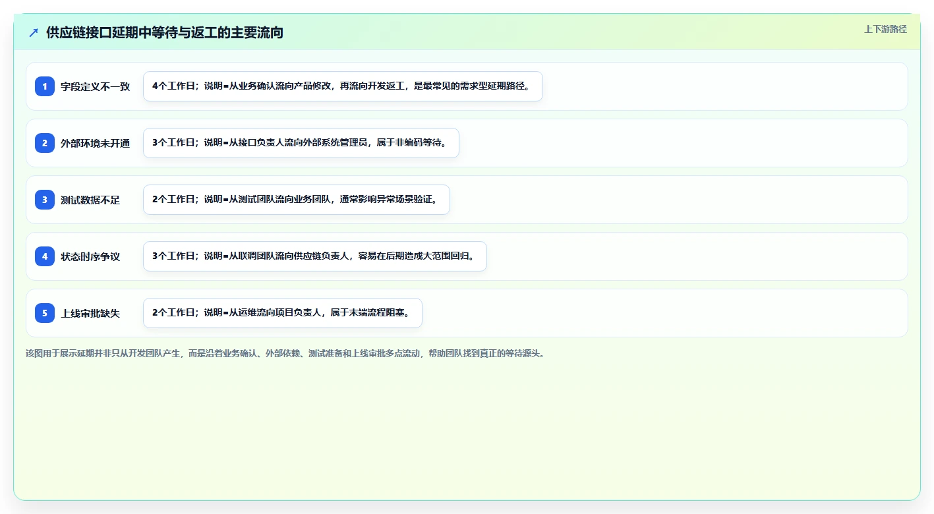This screenshot has height=514, width=934.
Task: Open the 3个工作日 box about 外部系统管理员
Action: pyautogui.click(x=301, y=143)
